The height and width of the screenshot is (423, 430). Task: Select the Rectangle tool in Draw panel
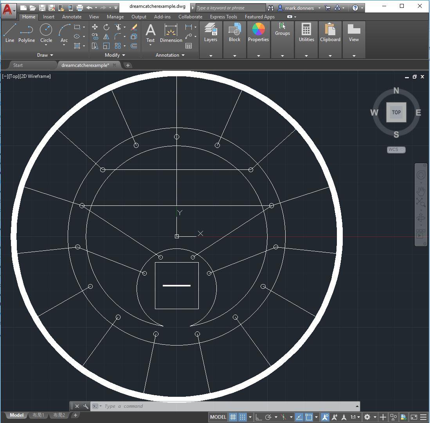click(77, 27)
